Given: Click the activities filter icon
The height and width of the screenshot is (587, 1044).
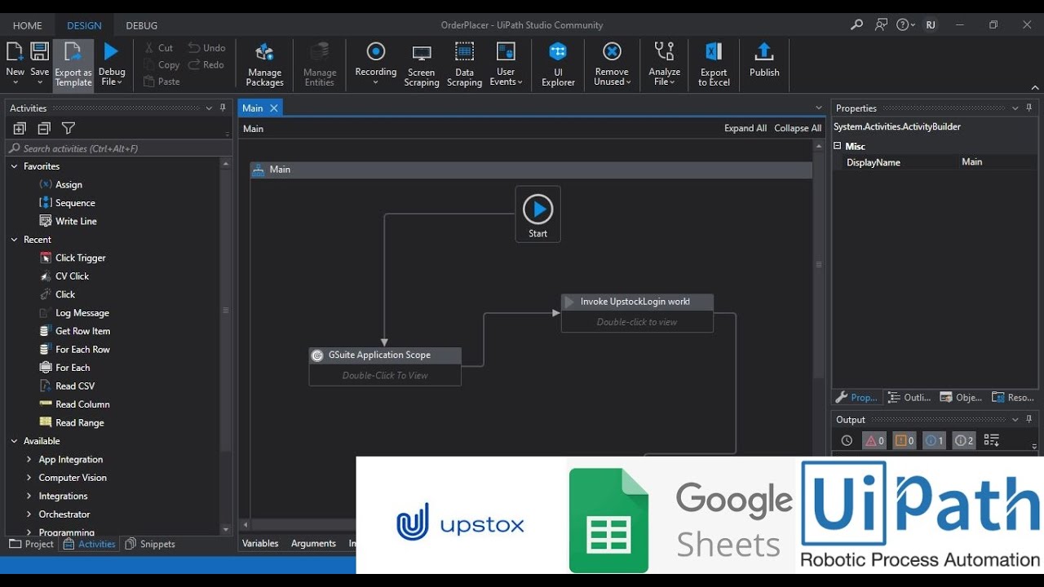Looking at the screenshot, I should coord(69,128).
